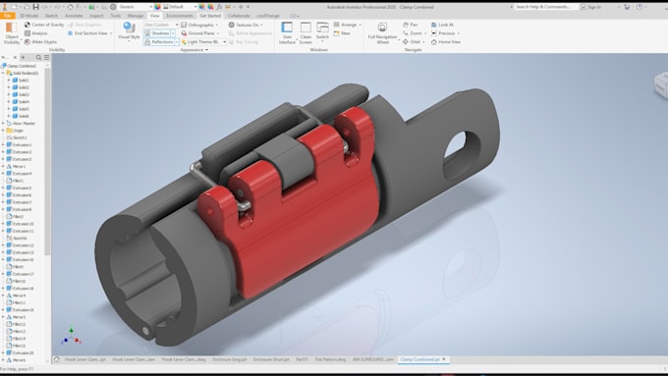Click Arrange windows icon
Viewport: 668px width, 376px height.
[x=337, y=25]
